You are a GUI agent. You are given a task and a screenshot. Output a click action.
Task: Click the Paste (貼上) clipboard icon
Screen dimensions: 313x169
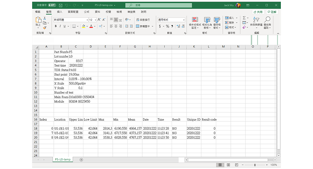[38, 20]
